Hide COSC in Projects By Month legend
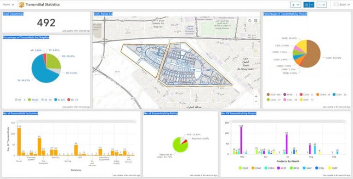The image size is (353, 179). tap(243, 168)
